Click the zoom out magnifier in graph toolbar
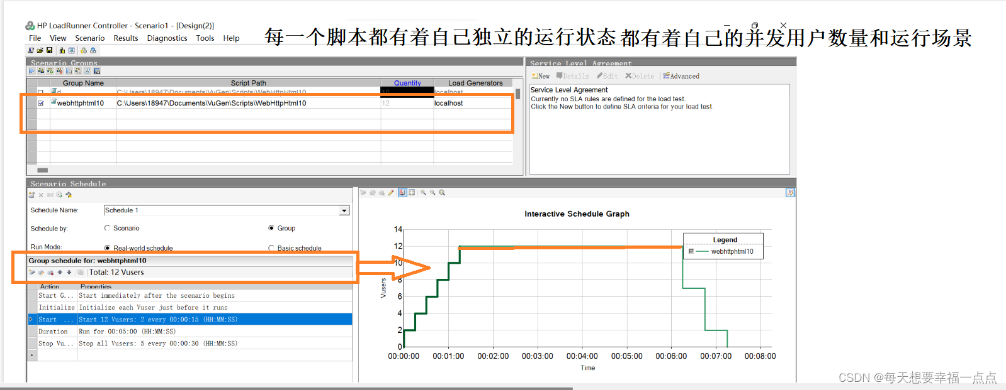This screenshot has height=390, width=1006. [432, 193]
